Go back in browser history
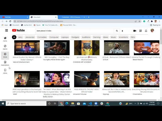This screenshot has width=162, height=121. point(3,21)
